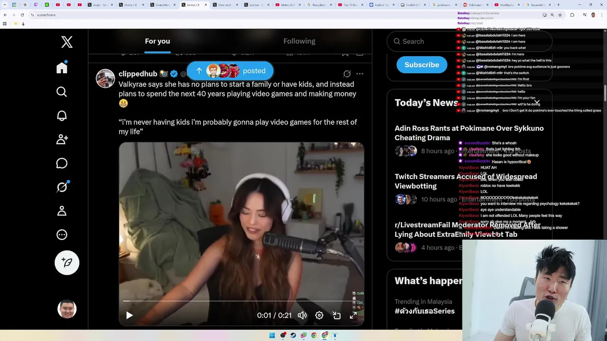607x341 pixels.
Task: Switch to the For you tab
Action: [x=157, y=41]
